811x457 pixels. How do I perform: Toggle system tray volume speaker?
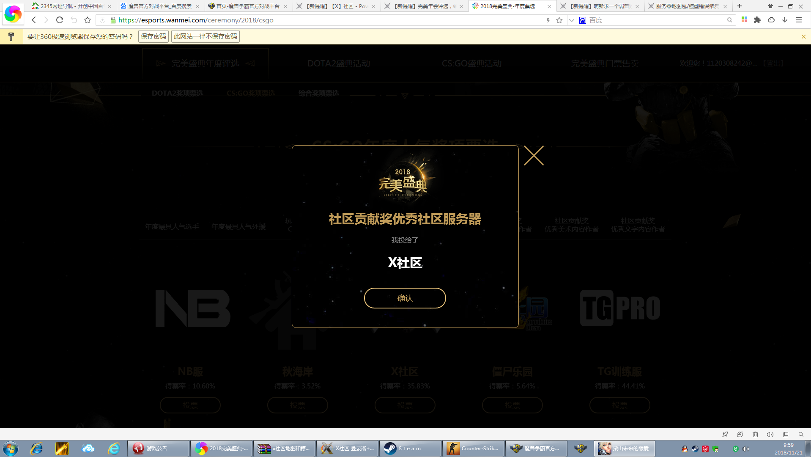coord(746,449)
